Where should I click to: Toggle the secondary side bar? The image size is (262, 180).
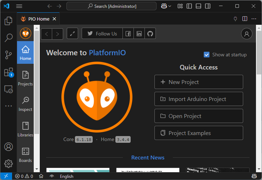click(208, 6)
